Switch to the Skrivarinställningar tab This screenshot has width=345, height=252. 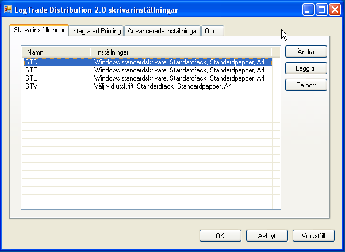[39, 30]
